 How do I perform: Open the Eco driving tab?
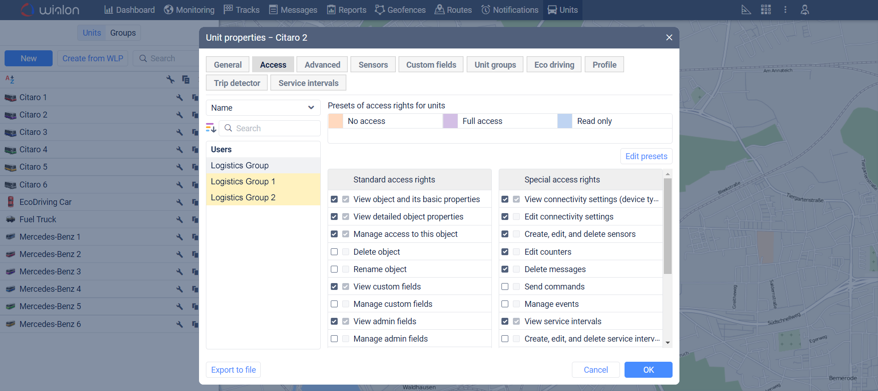554,65
